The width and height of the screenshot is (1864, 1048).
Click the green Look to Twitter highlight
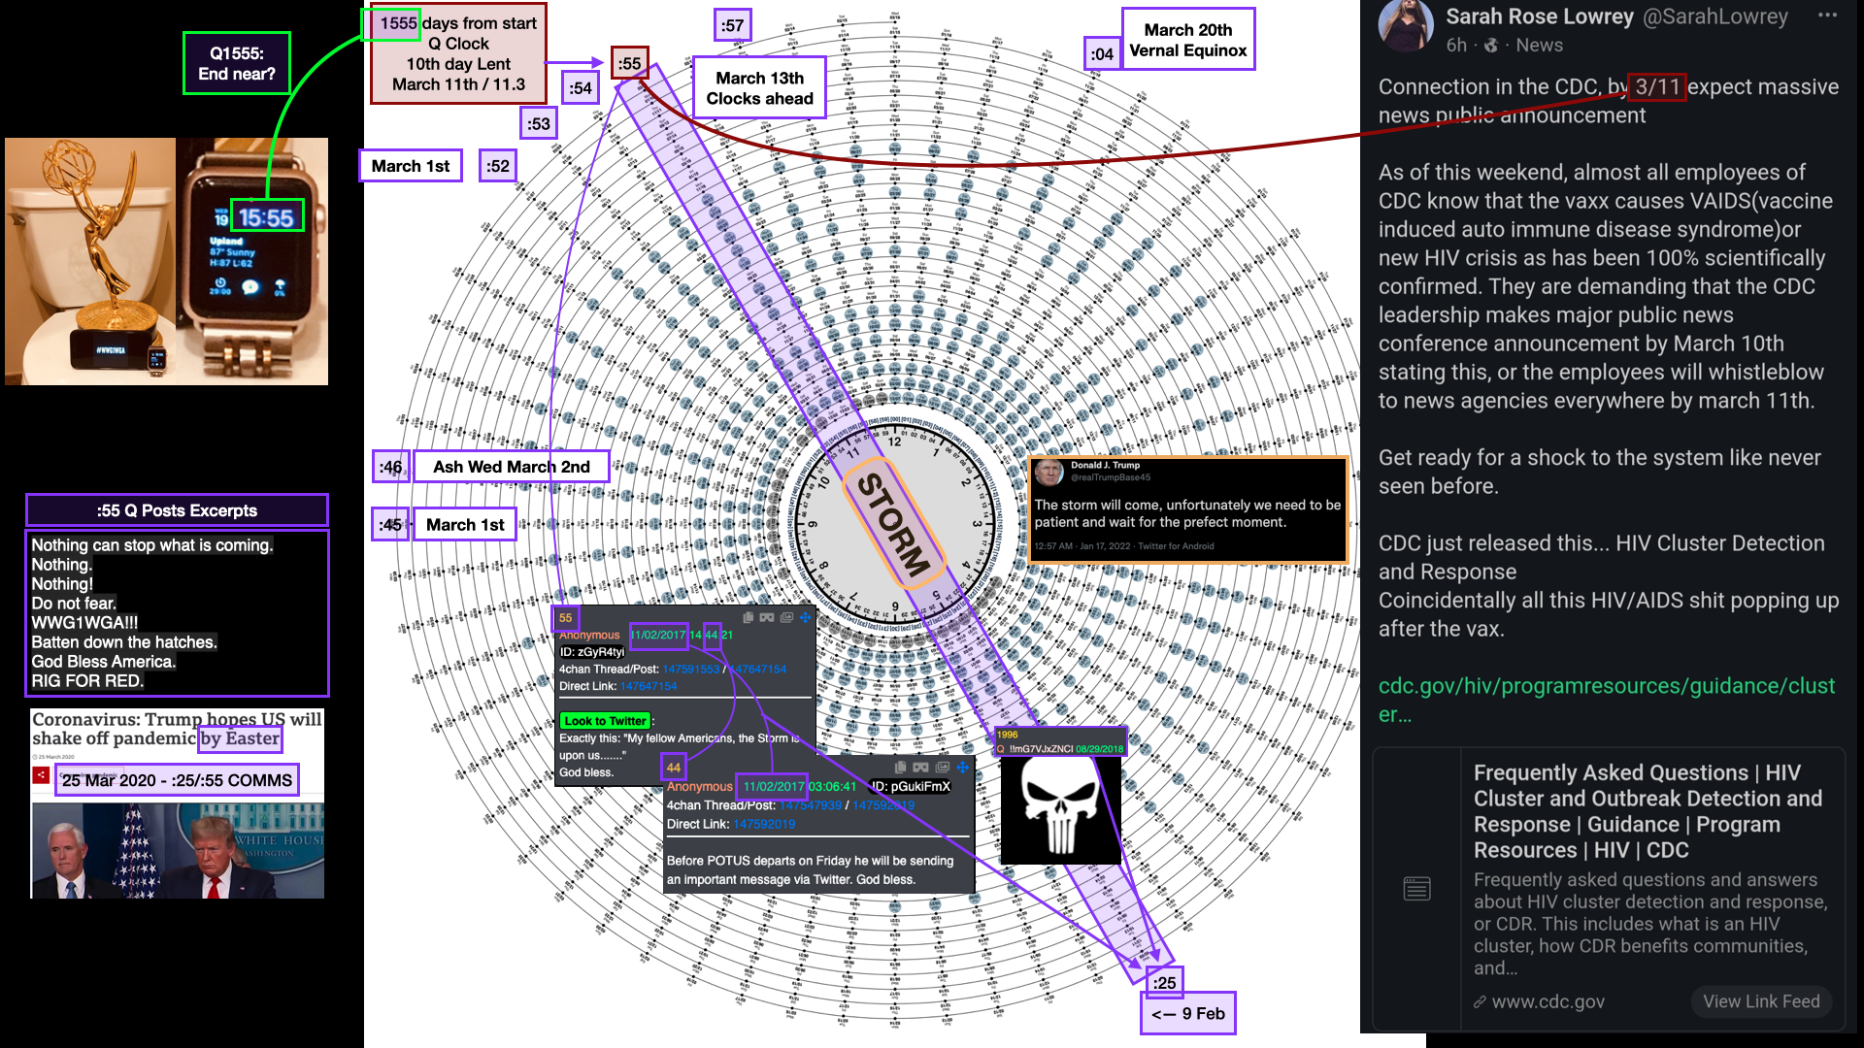[x=605, y=721]
